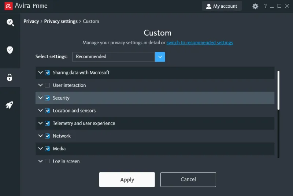This screenshot has height=196, width=293.
Task: Open the Performance rocket sidebar icon
Action: [x=10, y=105]
